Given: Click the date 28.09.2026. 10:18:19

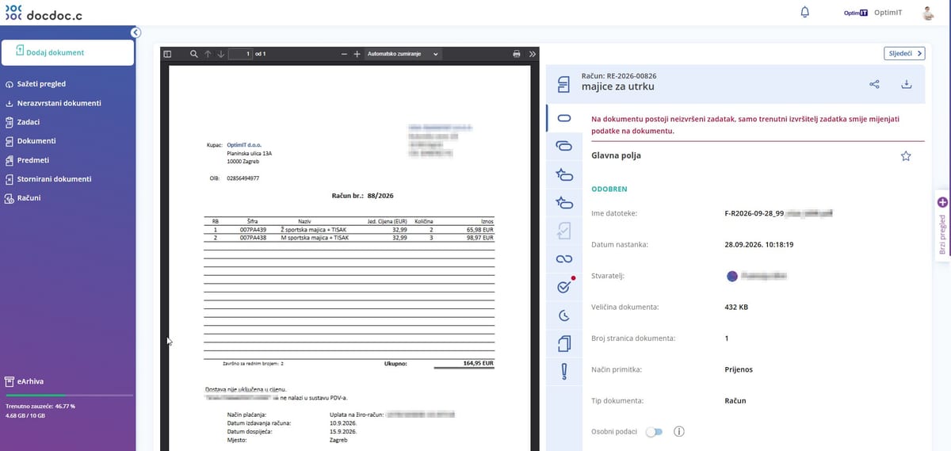Looking at the screenshot, I should click(759, 244).
